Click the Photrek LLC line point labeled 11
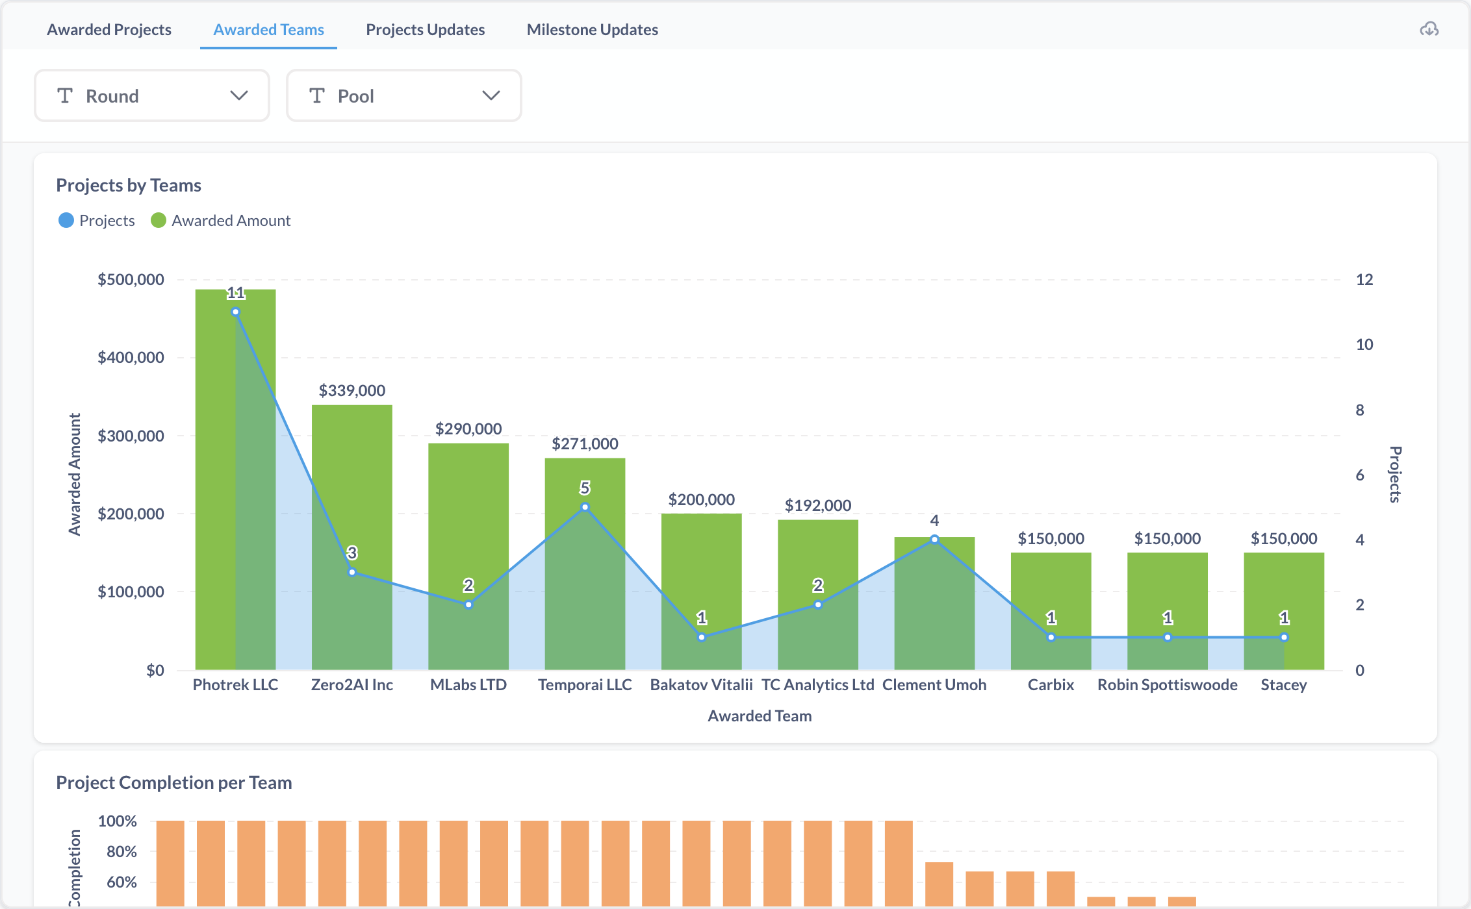Viewport: 1471px width, 909px height. 236,312
